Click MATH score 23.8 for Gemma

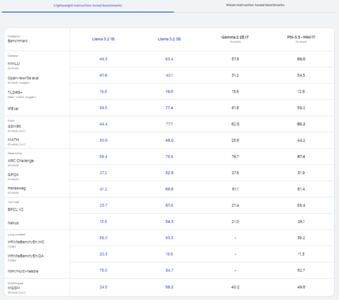pos(235,140)
